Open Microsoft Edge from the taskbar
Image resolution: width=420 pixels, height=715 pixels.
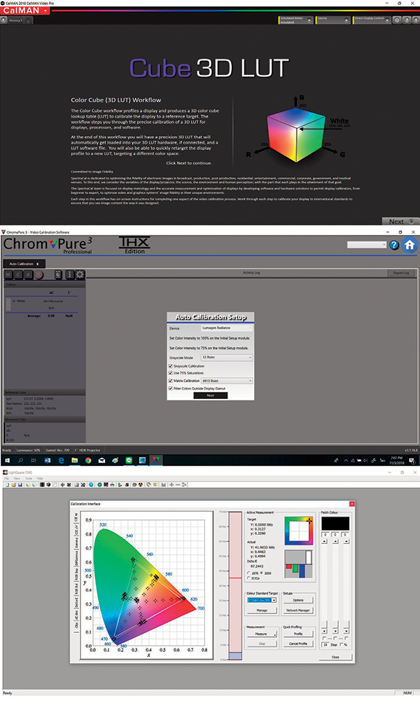61,461
